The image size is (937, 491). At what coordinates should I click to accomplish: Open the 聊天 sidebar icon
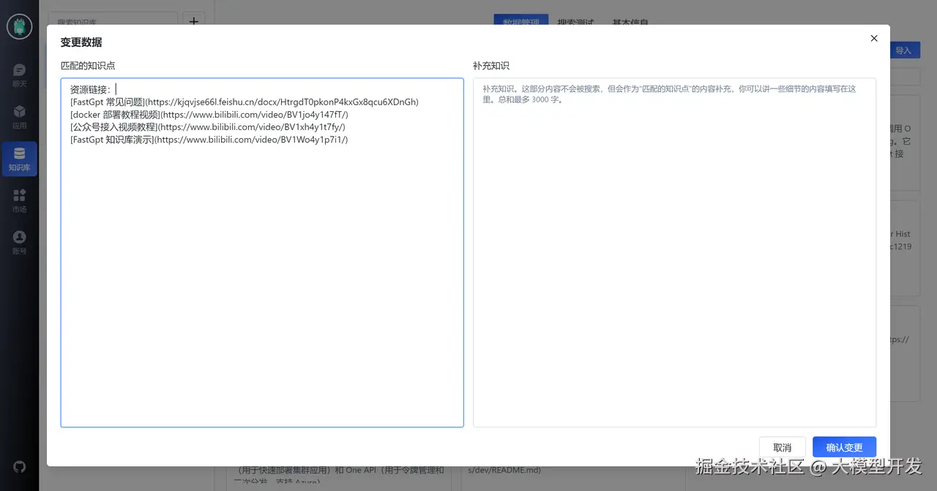coord(19,75)
